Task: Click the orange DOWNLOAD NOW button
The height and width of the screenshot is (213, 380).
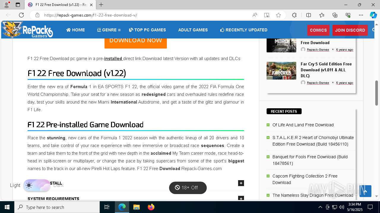Action: (136, 43)
